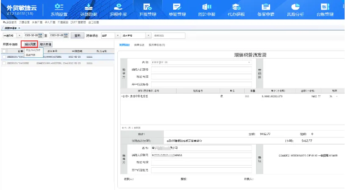Click the line item amount 9462.77

(316, 96)
